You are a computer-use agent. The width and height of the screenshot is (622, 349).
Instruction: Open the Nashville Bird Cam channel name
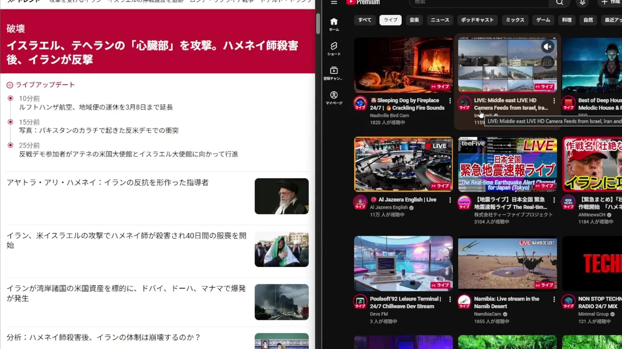[x=389, y=115]
